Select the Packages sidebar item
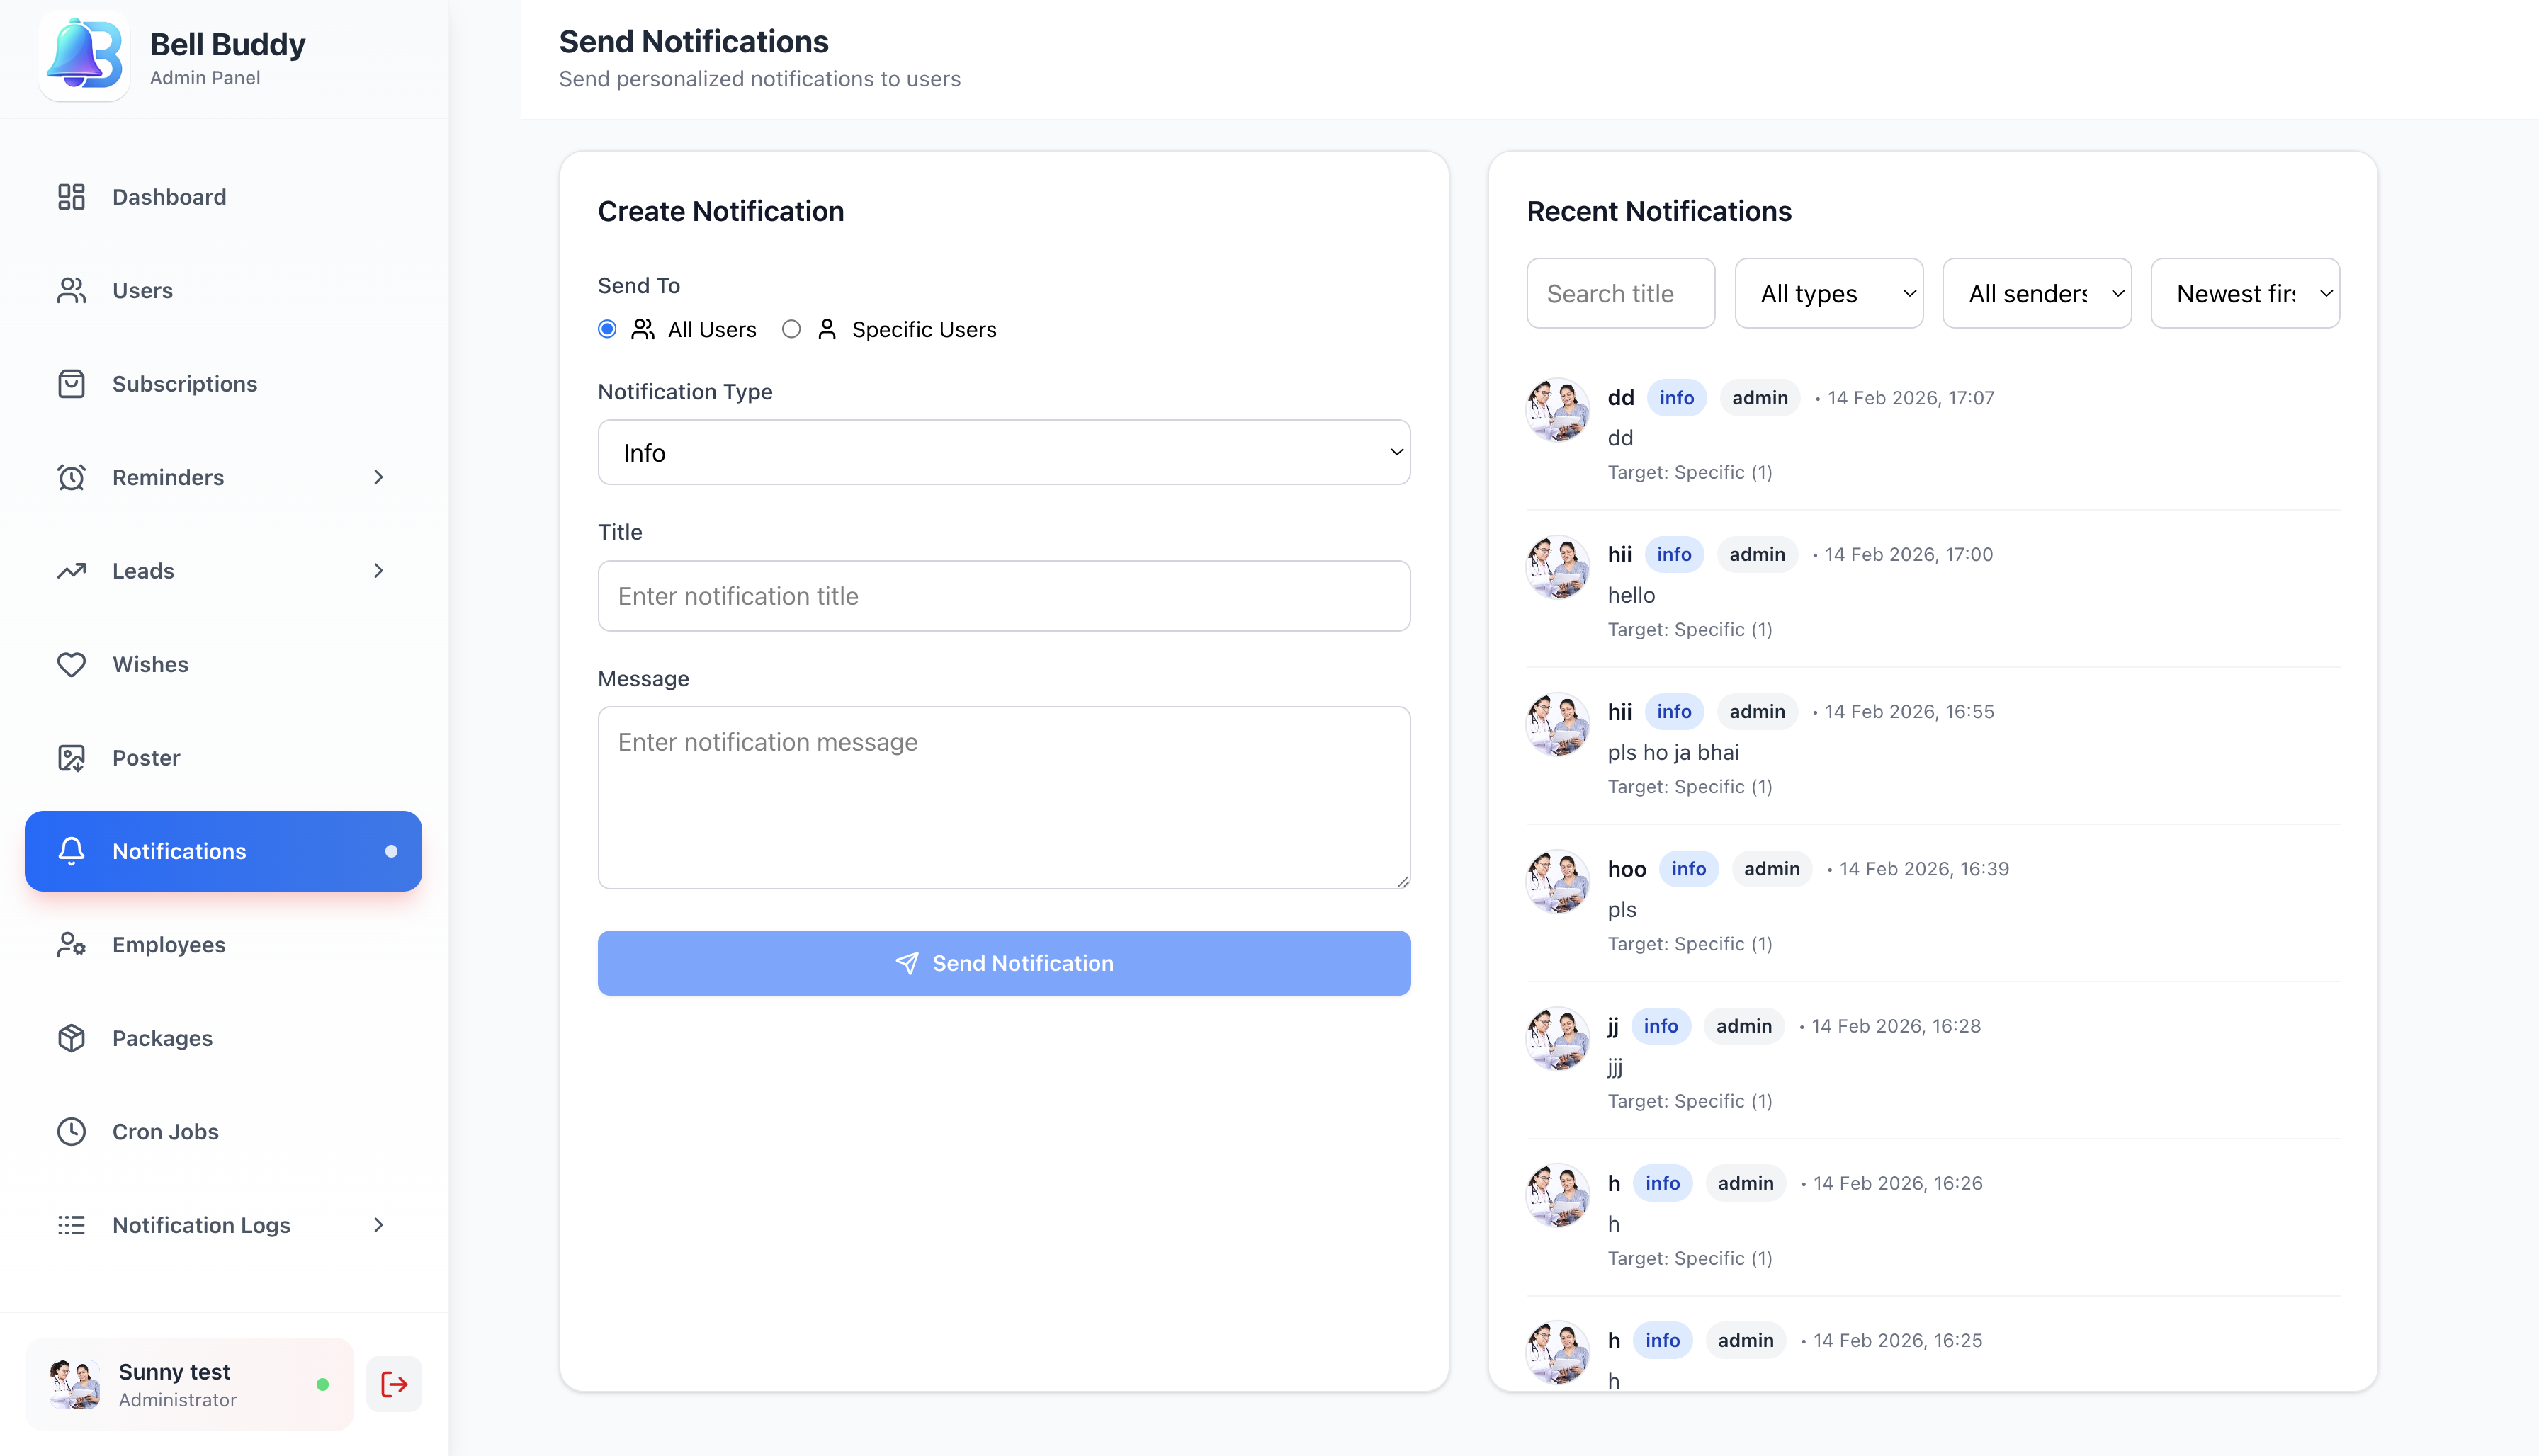Screen dimensions: 2539x1456 [162, 1038]
